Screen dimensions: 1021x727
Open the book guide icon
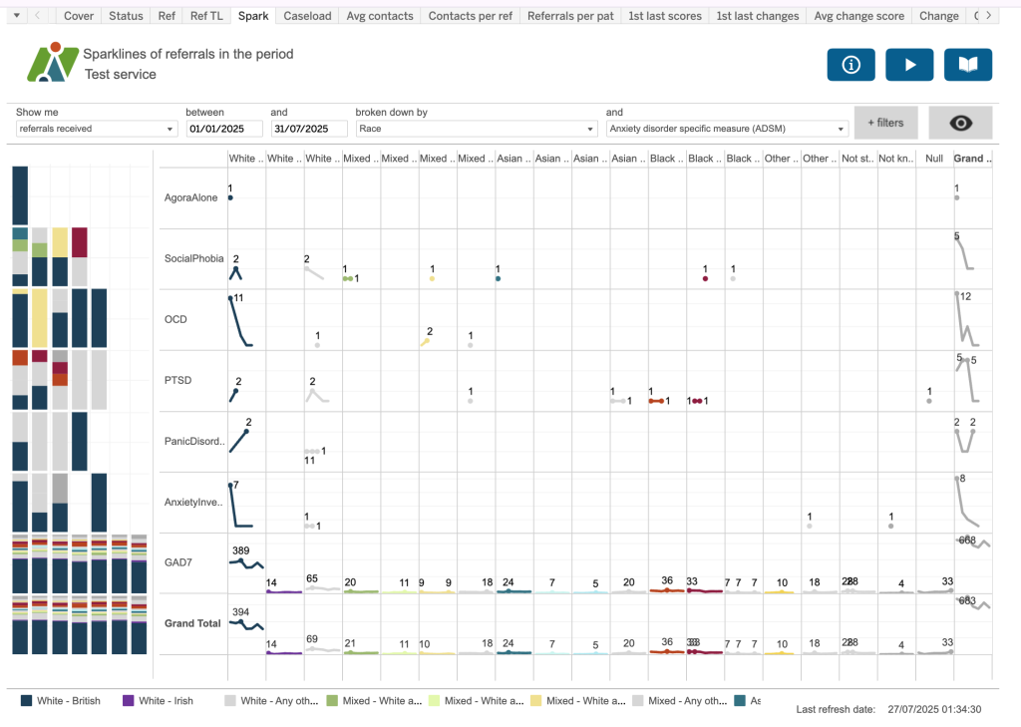click(968, 65)
